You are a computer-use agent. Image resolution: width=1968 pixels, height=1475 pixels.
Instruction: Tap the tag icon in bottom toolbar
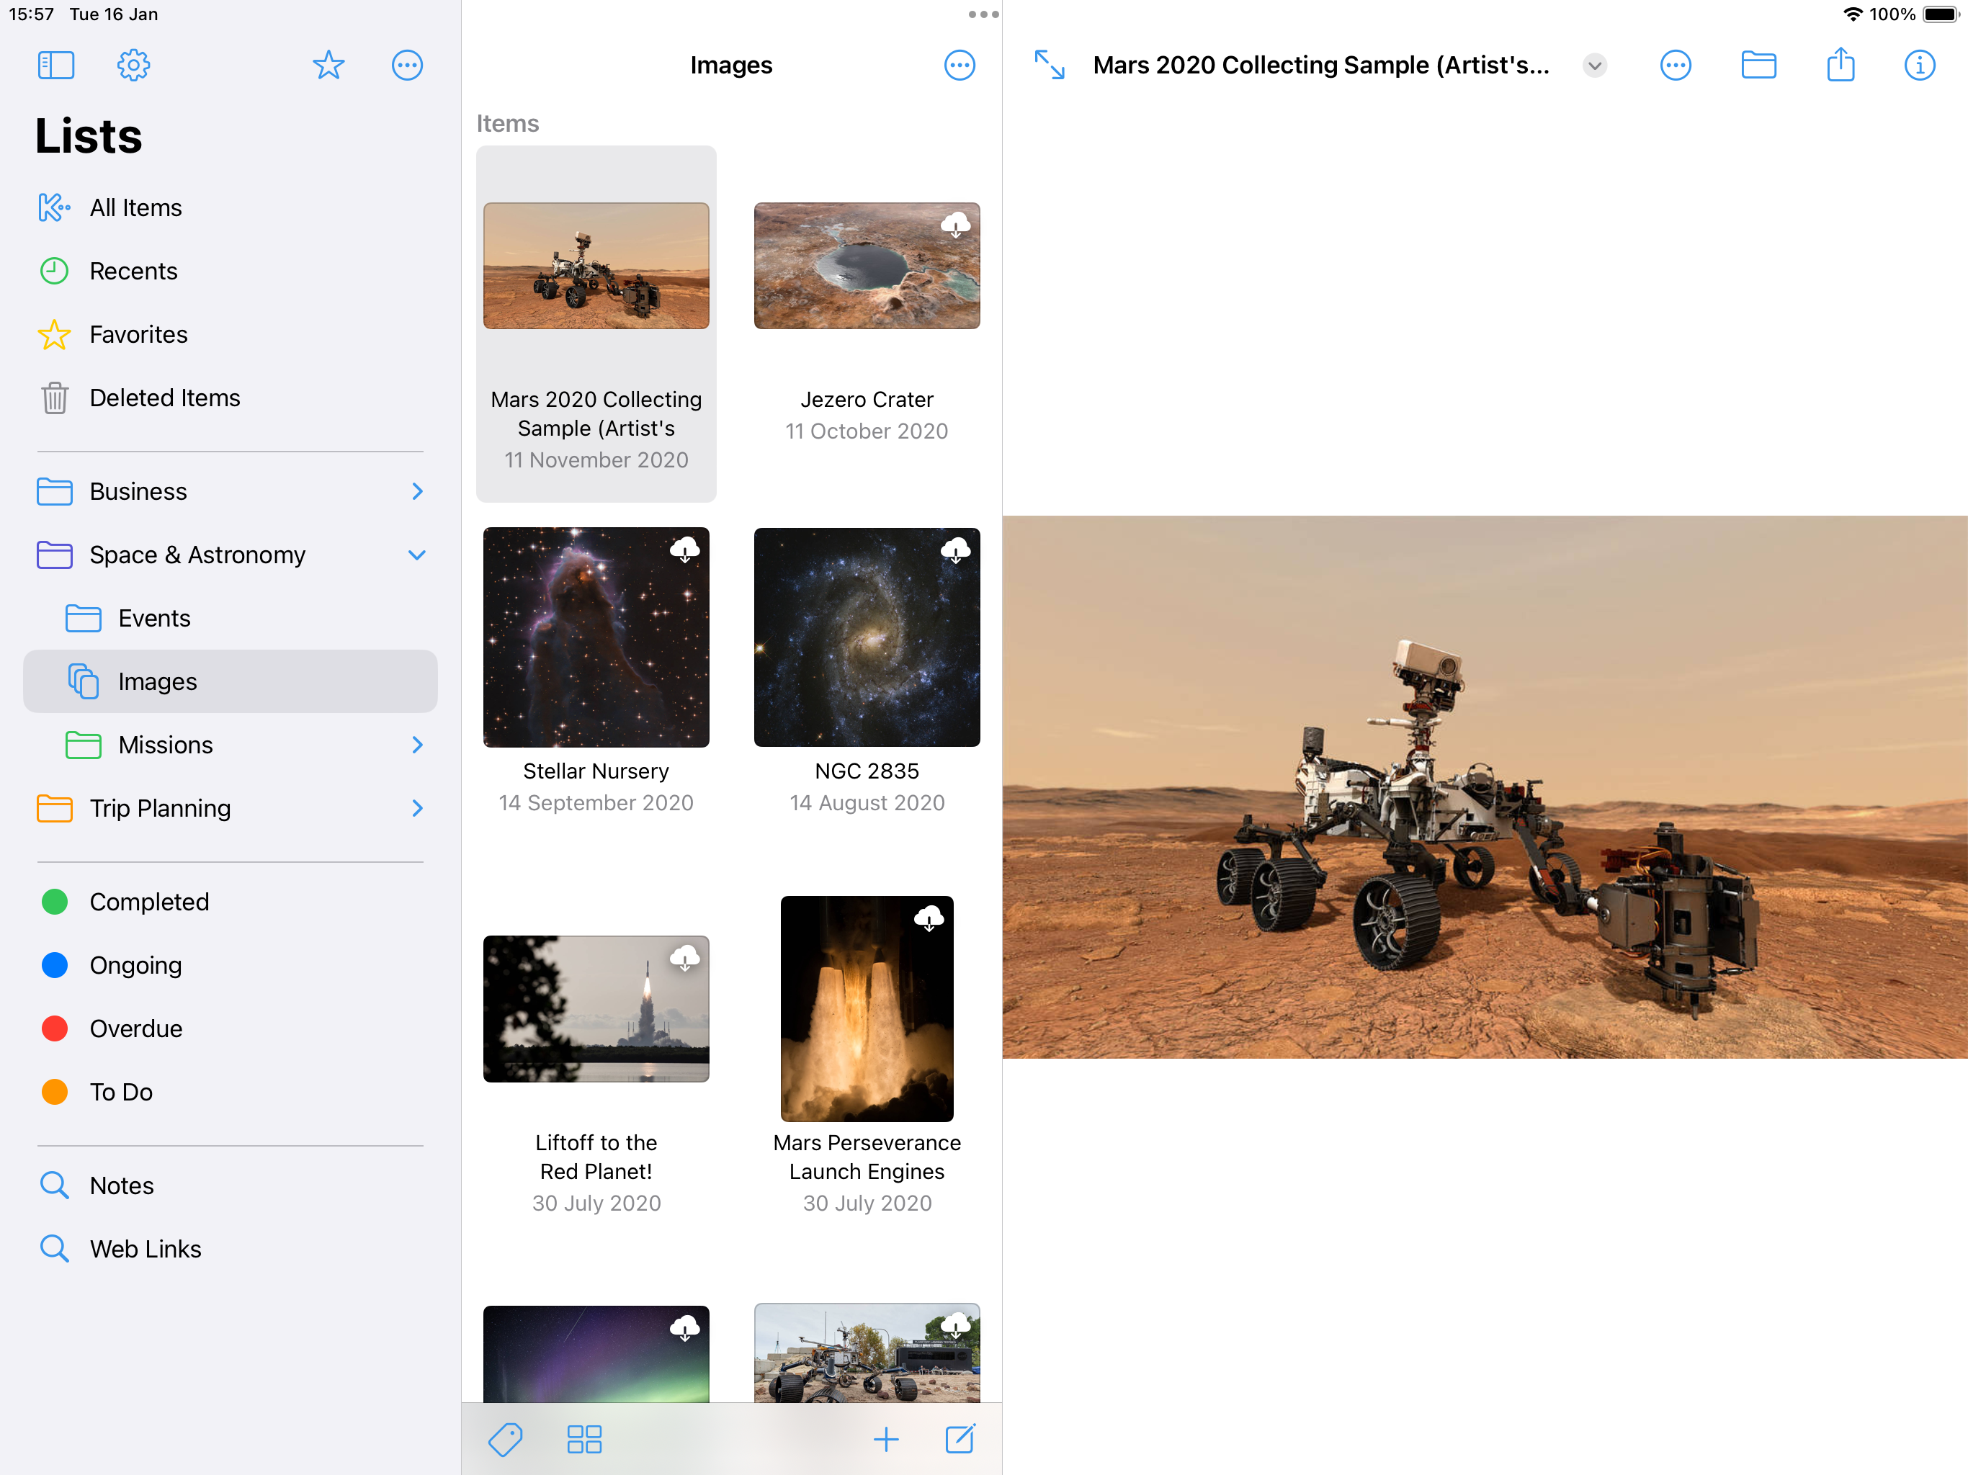pyautogui.click(x=506, y=1438)
